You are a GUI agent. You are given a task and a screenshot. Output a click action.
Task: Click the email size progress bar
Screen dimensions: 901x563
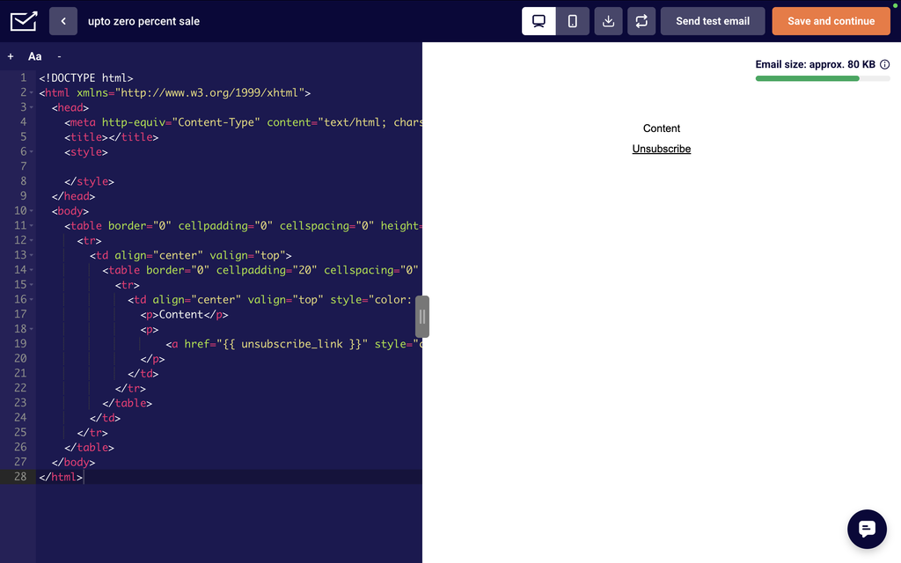[x=823, y=78]
